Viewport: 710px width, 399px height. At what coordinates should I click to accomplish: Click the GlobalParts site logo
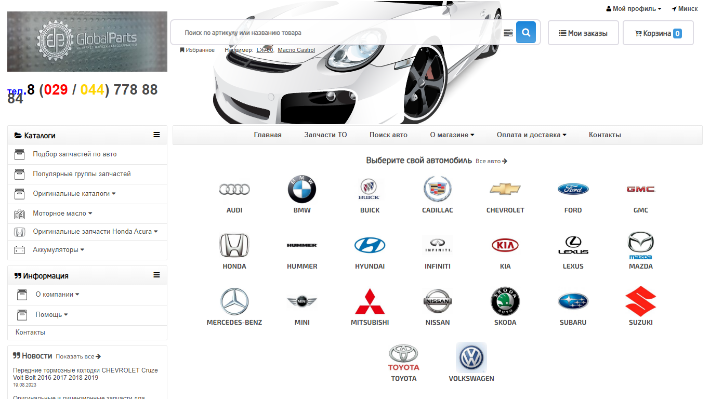point(87,42)
